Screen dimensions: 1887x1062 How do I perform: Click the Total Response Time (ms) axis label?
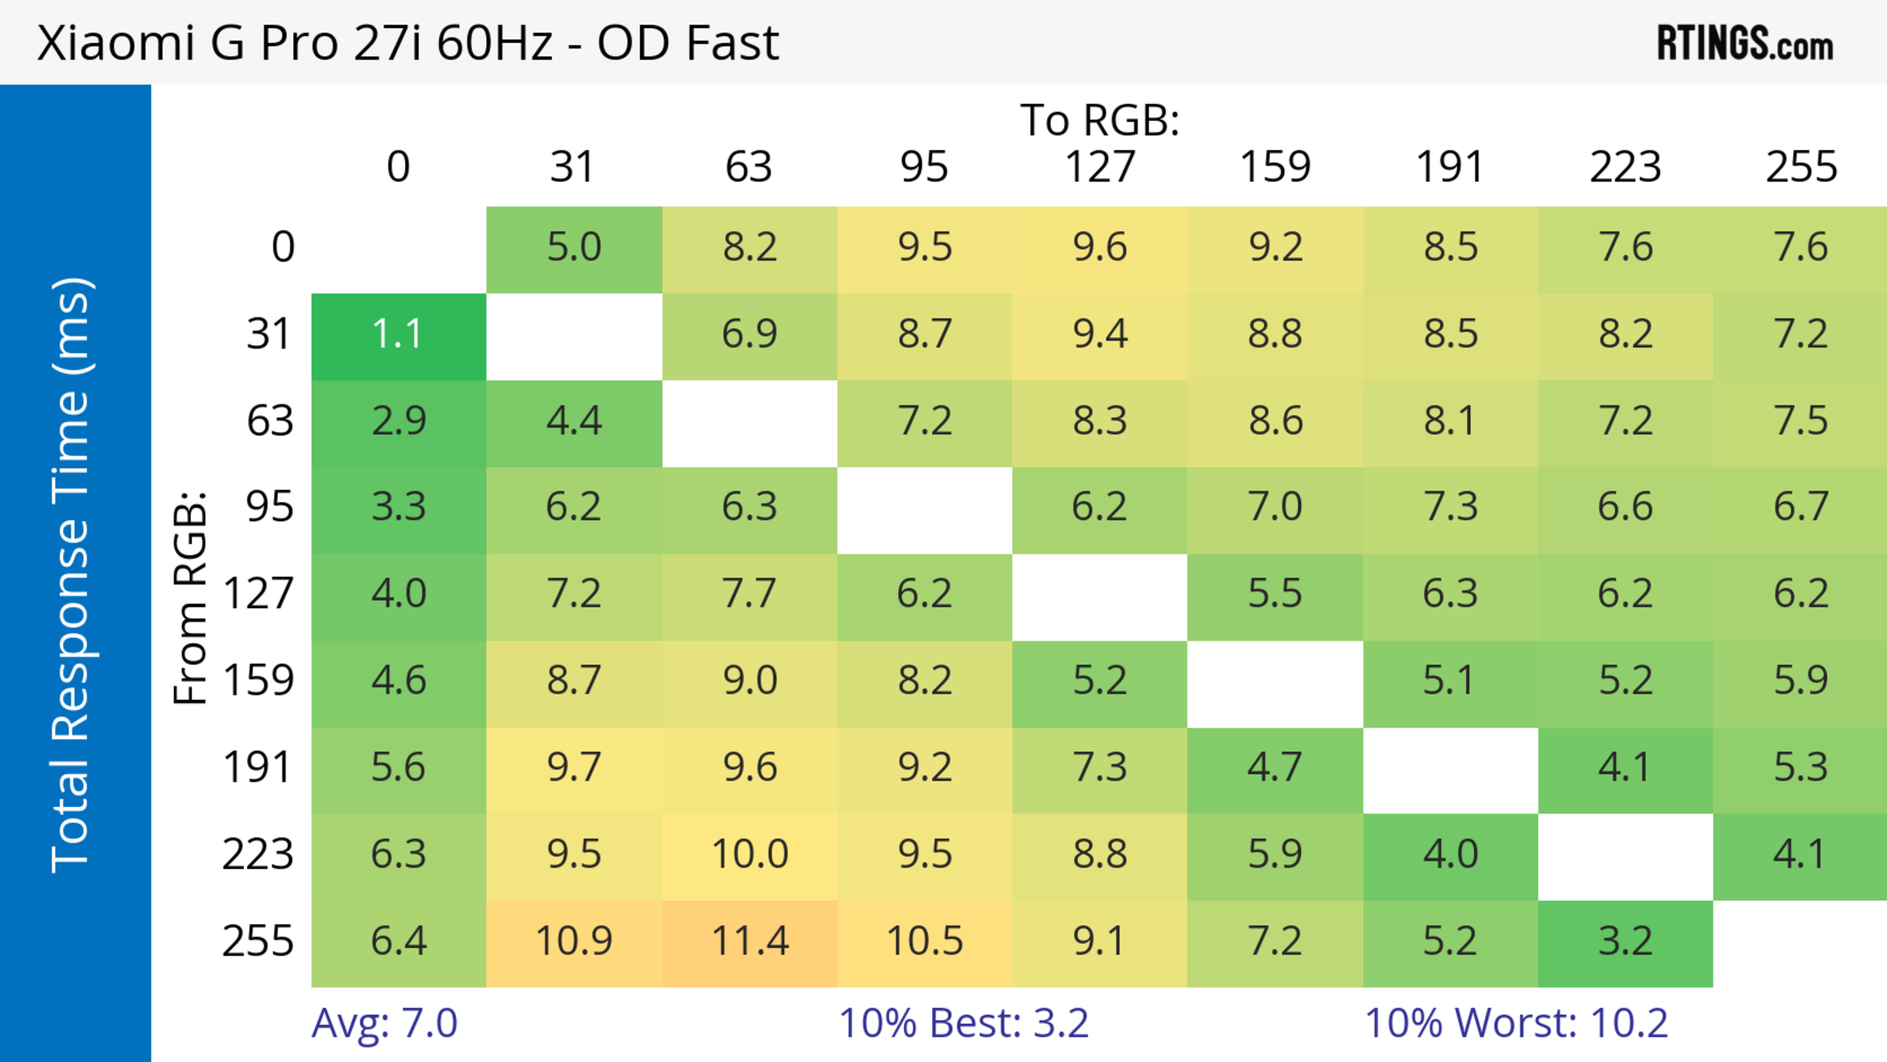coord(71,575)
